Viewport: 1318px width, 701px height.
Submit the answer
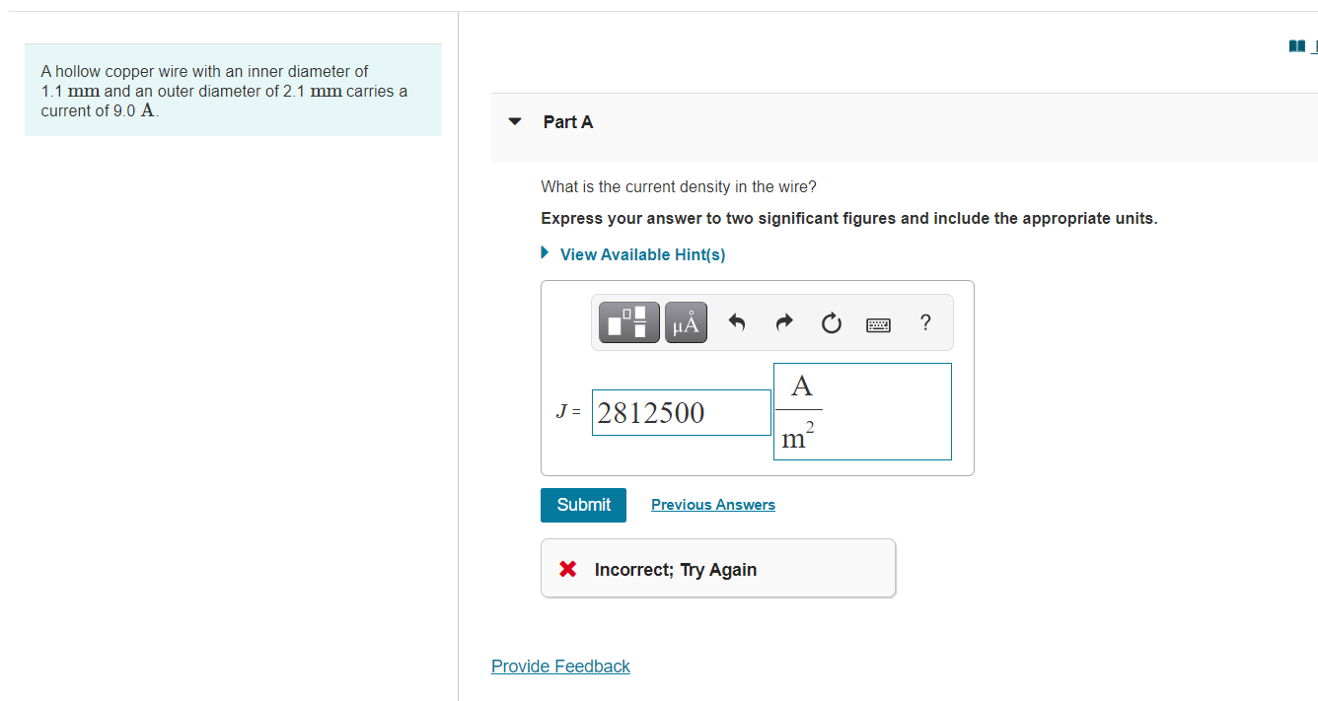point(583,505)
